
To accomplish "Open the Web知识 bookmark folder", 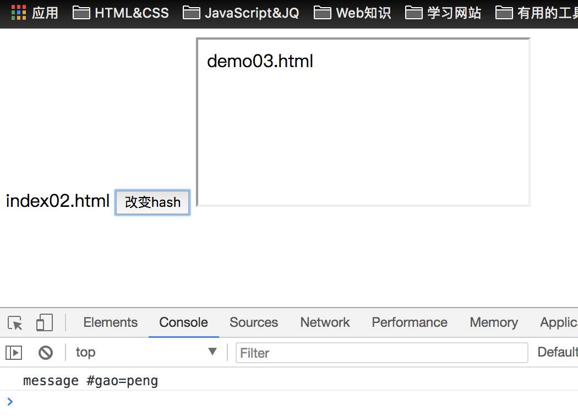I will coord(352,12).
